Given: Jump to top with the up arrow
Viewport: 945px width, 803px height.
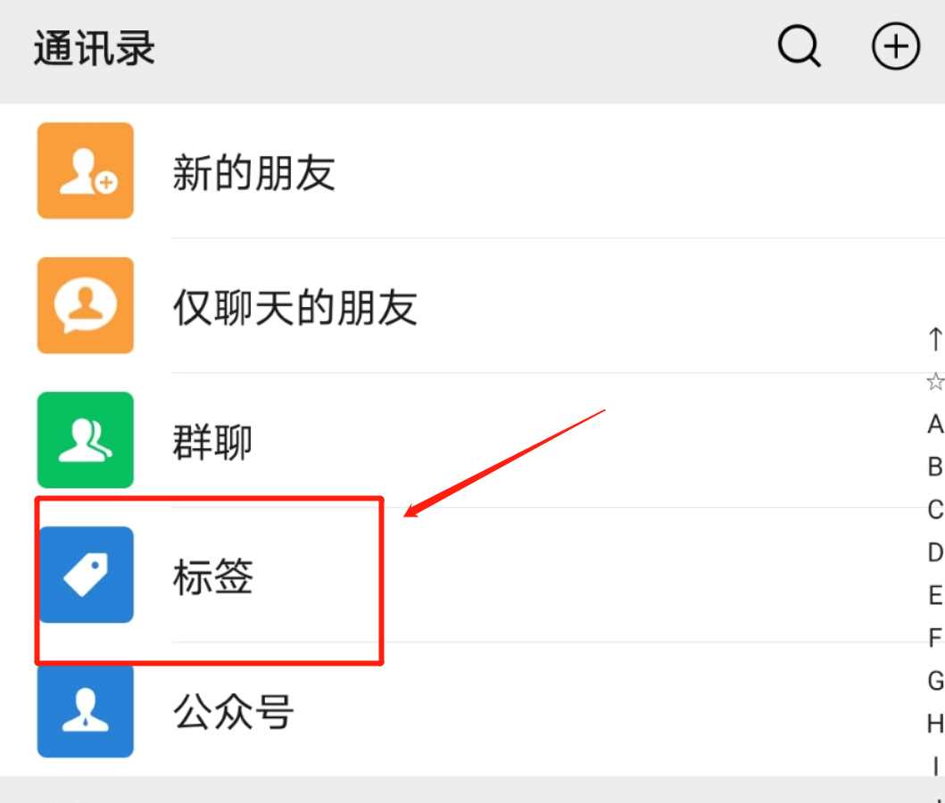Looking at the screenshot, I should [x=935, y=338].
